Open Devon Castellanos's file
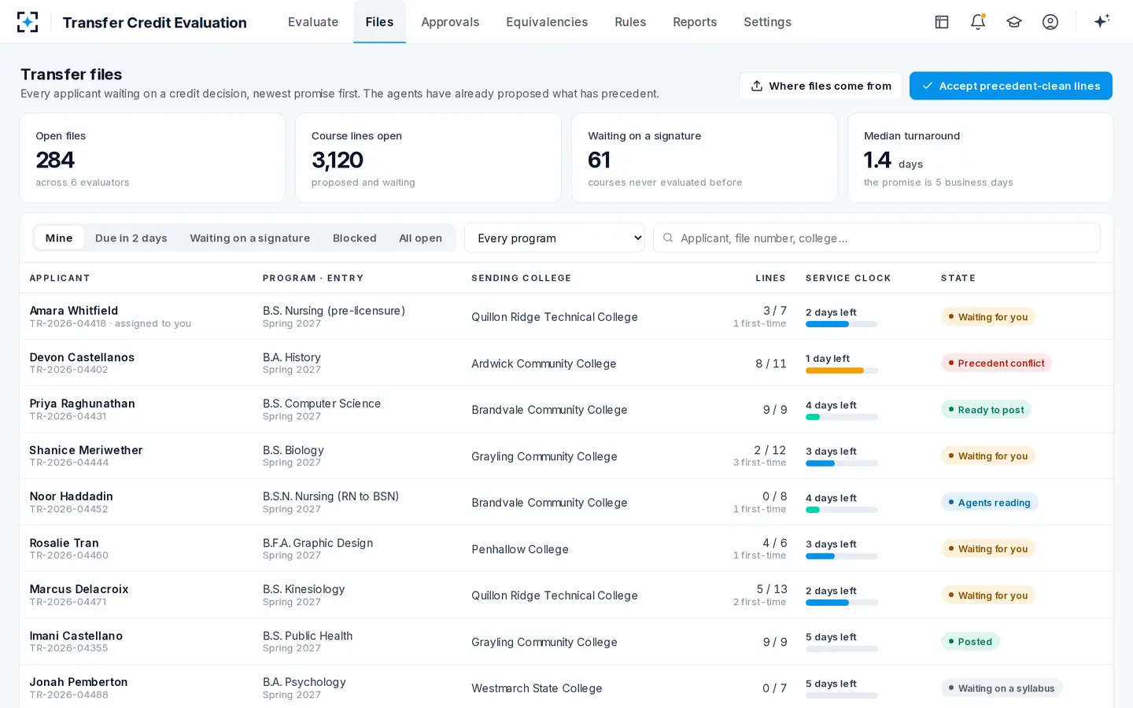This screenshot has height=708, width=1133. pyautogui.click(x=566, y=363)
